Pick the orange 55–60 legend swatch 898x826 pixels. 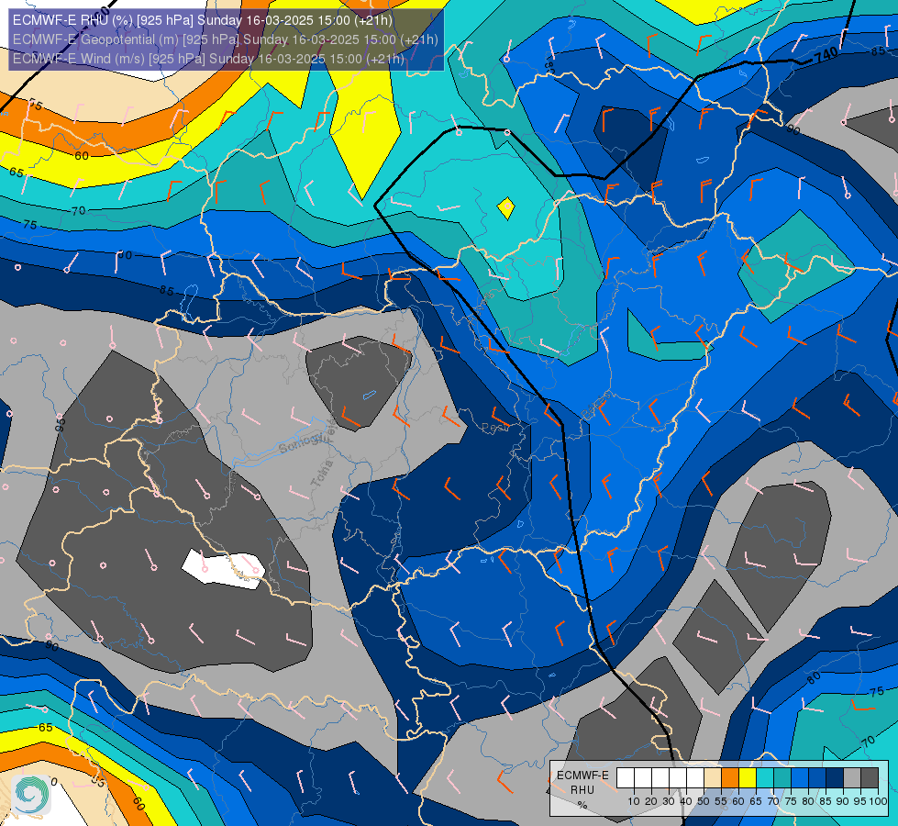click(730, 778)
